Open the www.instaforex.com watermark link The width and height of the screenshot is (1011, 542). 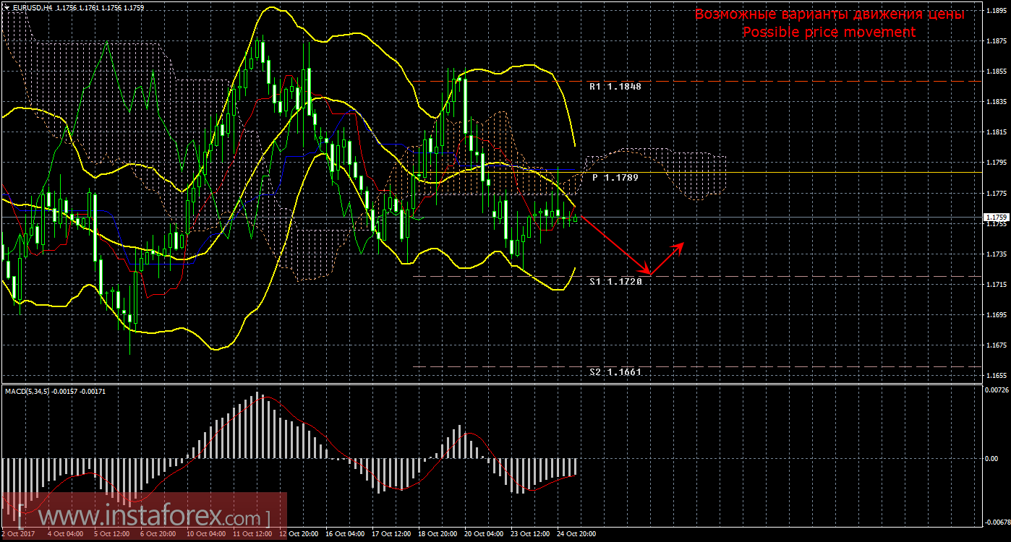click(x=145, y=517)
